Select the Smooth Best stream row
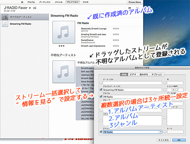The width and height of the screenshot is (190, 144). point(85,78)
